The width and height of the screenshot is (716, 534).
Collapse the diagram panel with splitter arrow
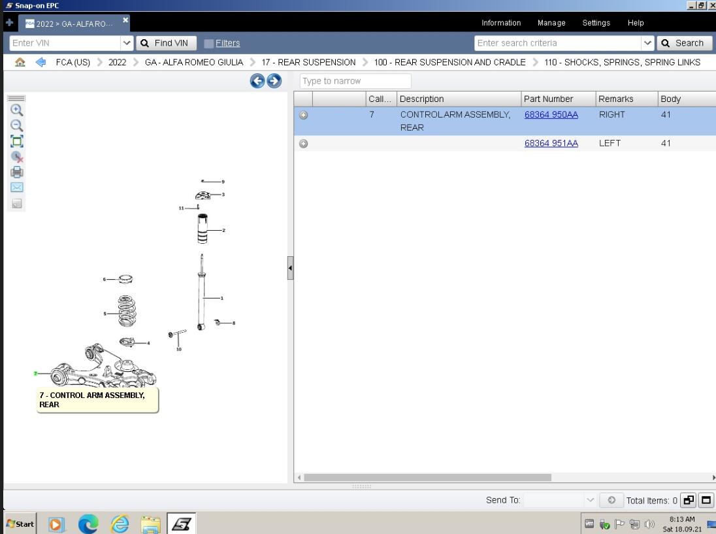point(290,268)
